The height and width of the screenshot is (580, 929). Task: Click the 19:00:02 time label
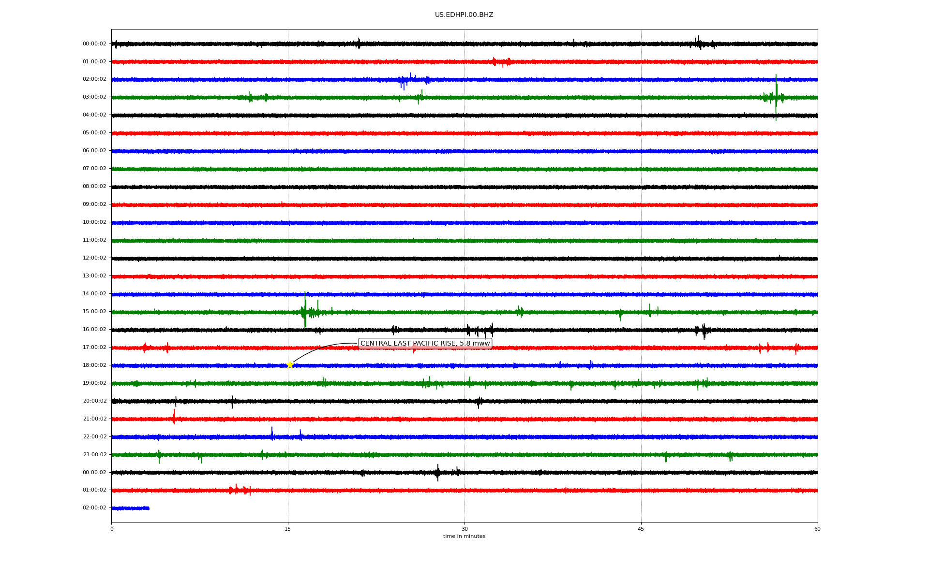94,383
